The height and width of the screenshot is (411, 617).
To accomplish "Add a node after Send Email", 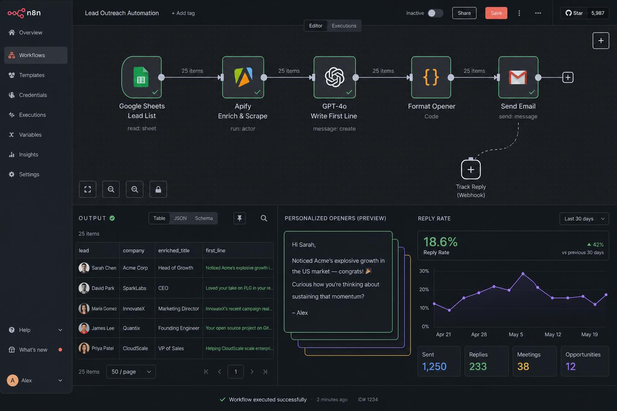I will click(568, 77).
